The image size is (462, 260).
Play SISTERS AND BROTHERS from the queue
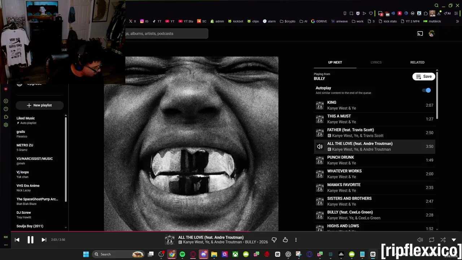click(374, 201)
